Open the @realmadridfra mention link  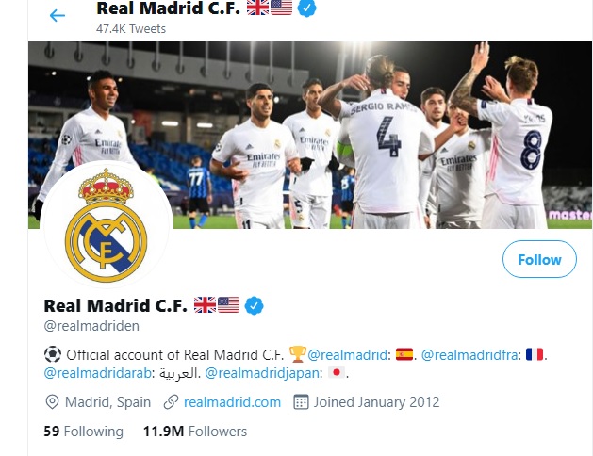click(469, 355)
